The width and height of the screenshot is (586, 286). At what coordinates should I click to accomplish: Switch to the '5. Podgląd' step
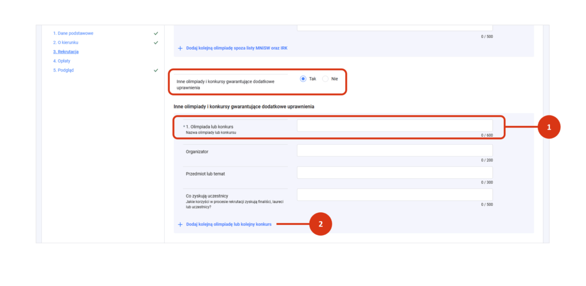point(64,70)
